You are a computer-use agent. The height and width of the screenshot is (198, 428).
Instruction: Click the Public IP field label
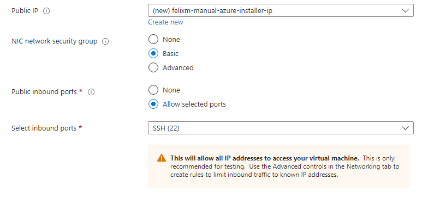(25, 11)
